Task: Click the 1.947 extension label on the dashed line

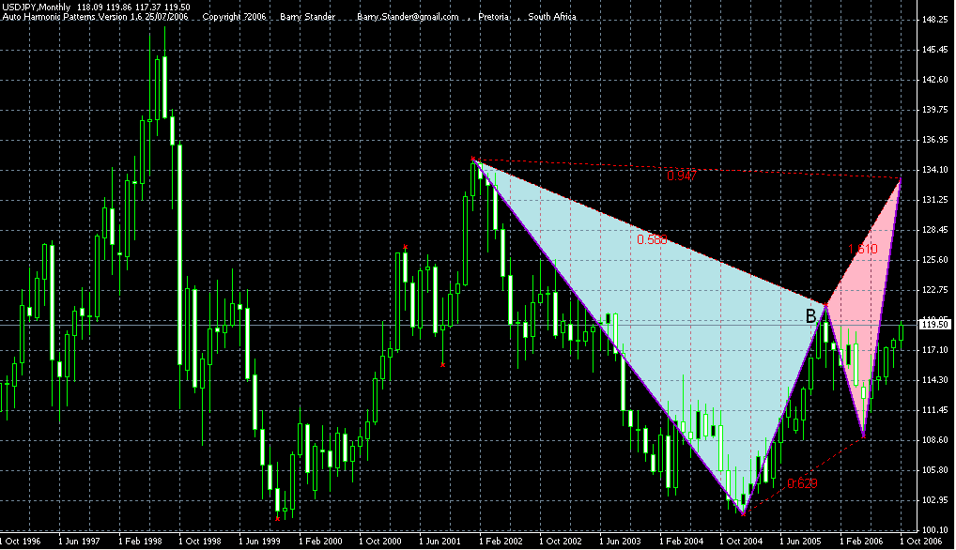Action: tap(682, 175)
